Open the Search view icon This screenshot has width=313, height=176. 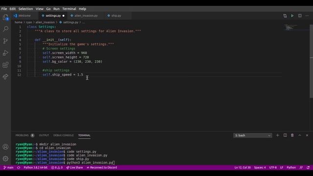(x=5, y=29)
